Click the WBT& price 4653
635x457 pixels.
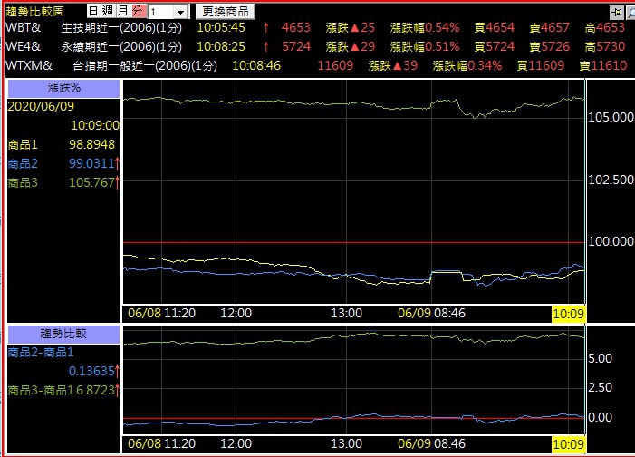(x=296, y=27)
